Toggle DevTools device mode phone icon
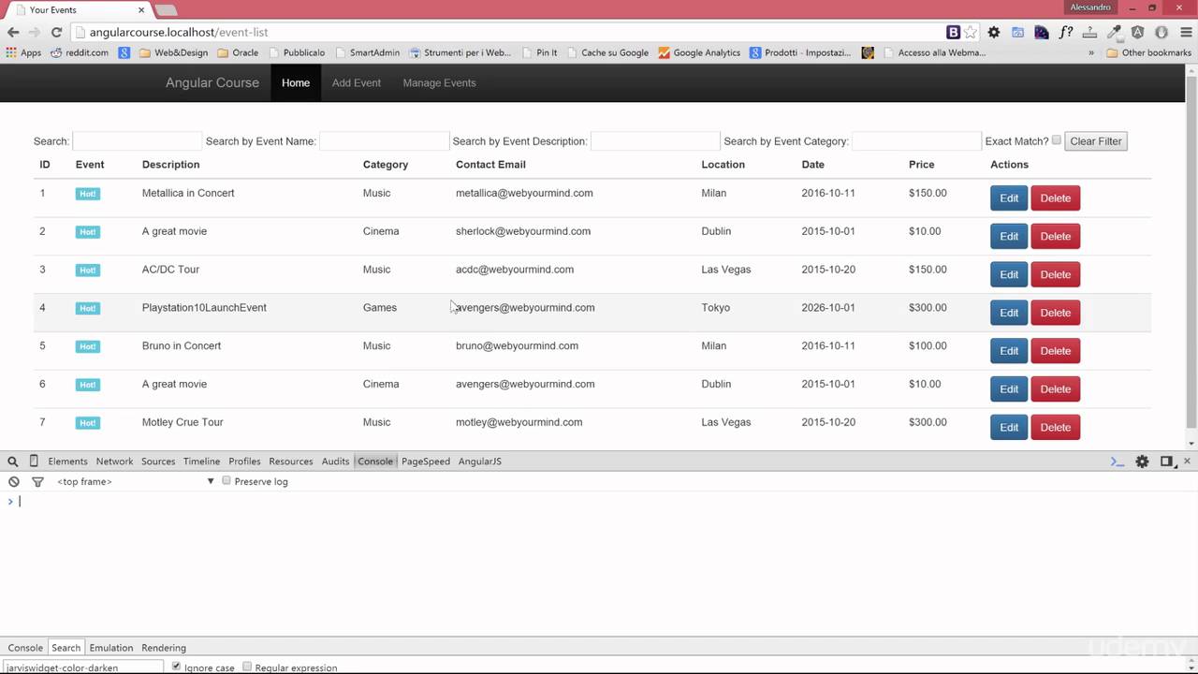 34,462
